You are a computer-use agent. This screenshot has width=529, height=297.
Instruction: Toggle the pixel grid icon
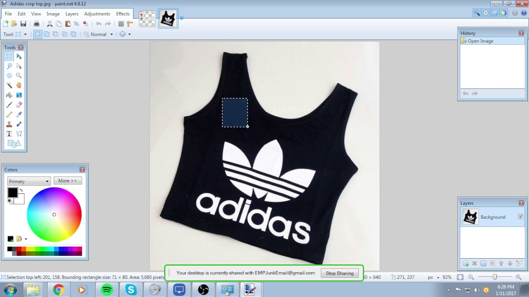pos(121,24)
